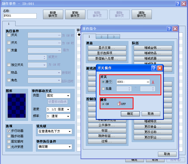188x164 pixels.
Task: Check 允许穿透 option
Action: point(9,147)
